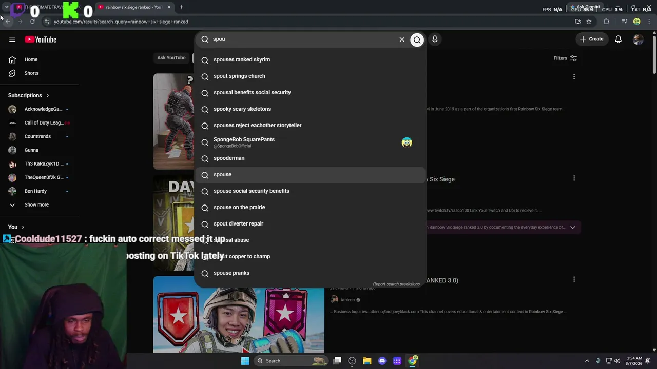Open the rank badges video thumbnail
The height and width of the screenshot is (369, 657).
(239, 314)
